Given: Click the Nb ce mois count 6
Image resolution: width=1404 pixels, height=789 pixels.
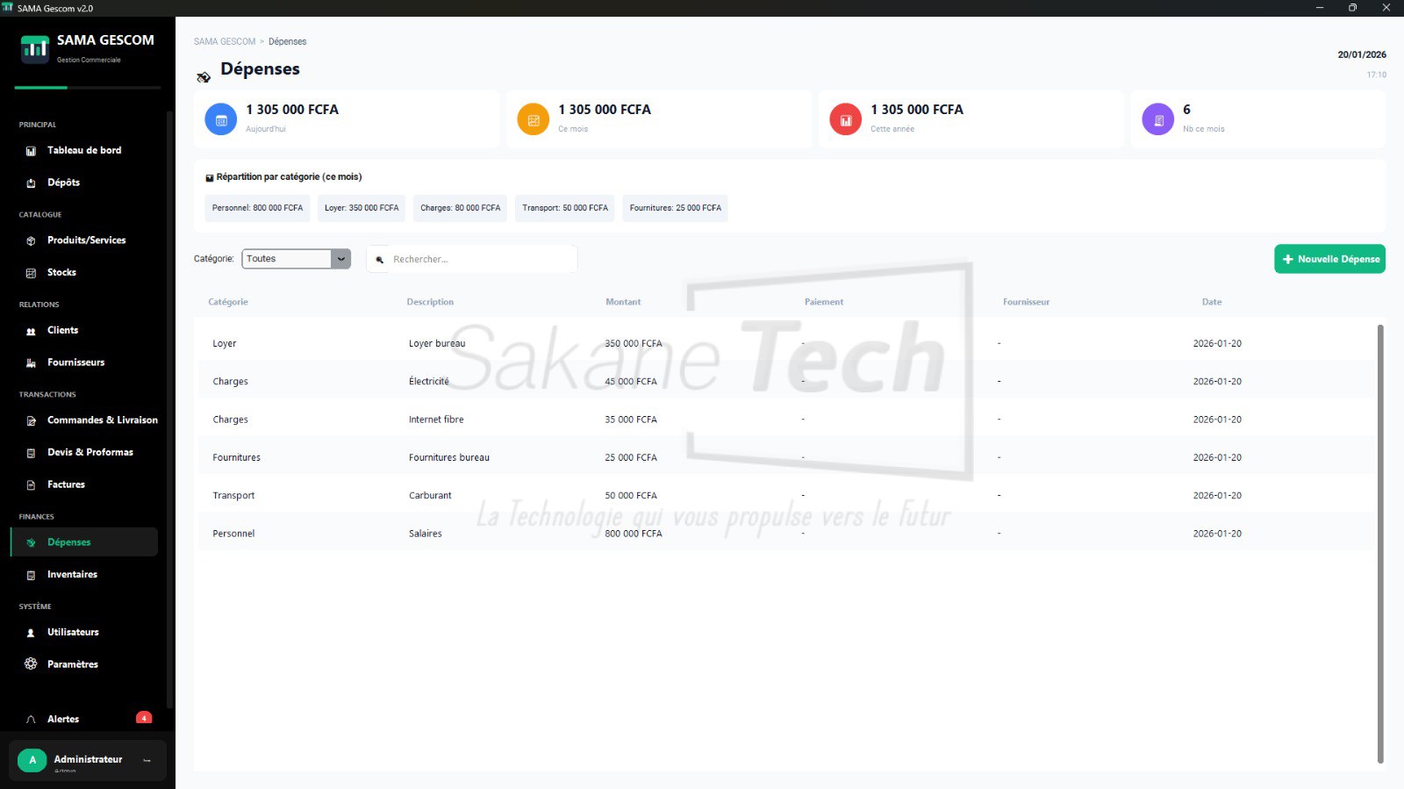Looking at the screenshot, I should (x=1186, y=110).
